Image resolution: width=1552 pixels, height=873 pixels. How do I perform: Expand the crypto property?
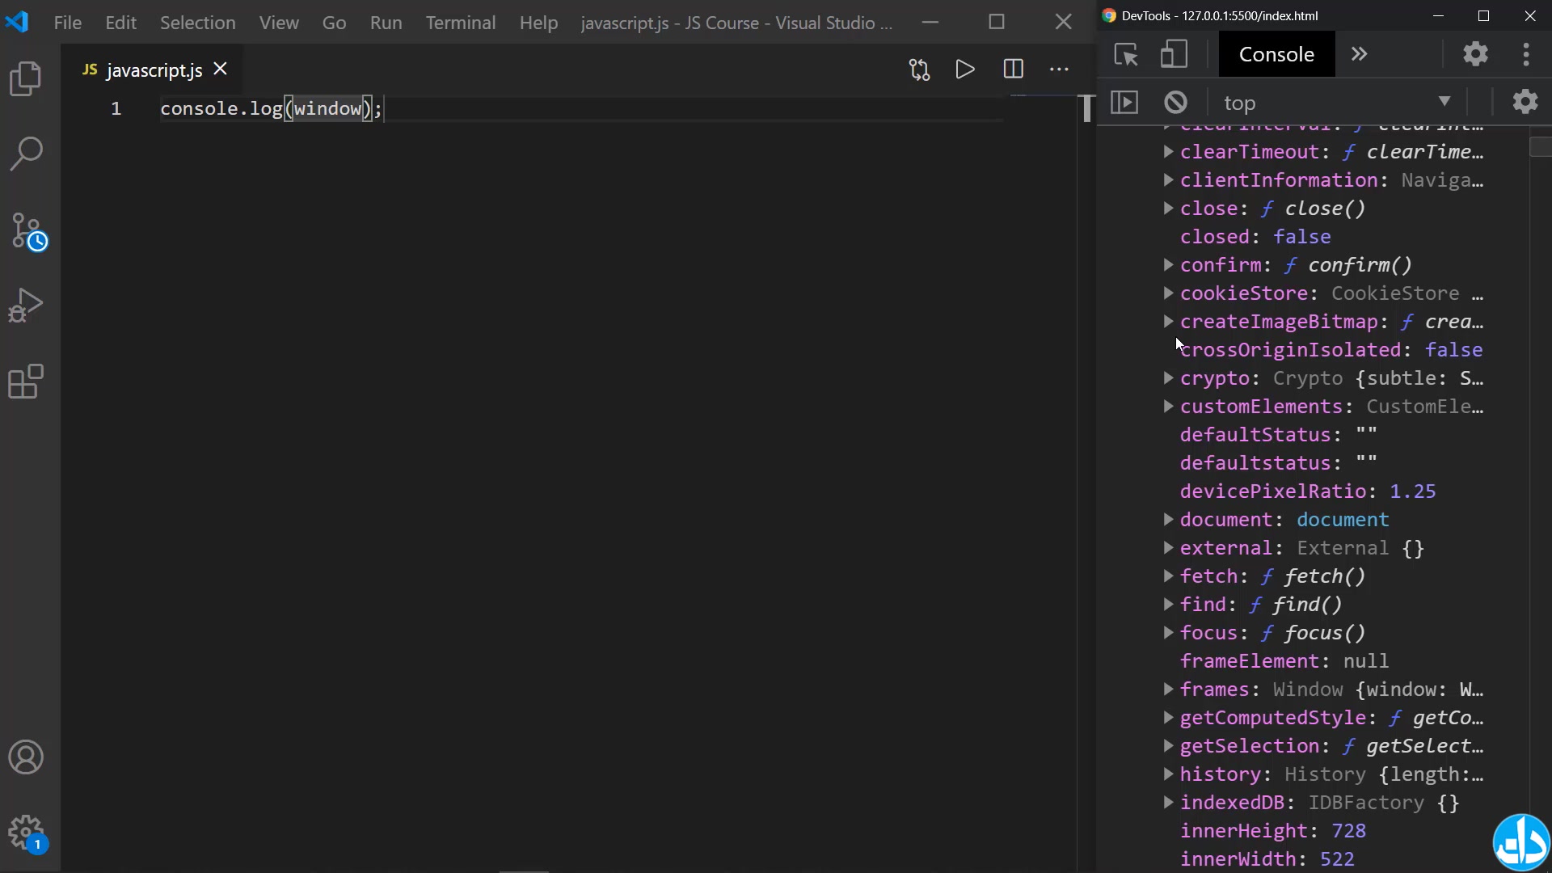[1168, 378]
